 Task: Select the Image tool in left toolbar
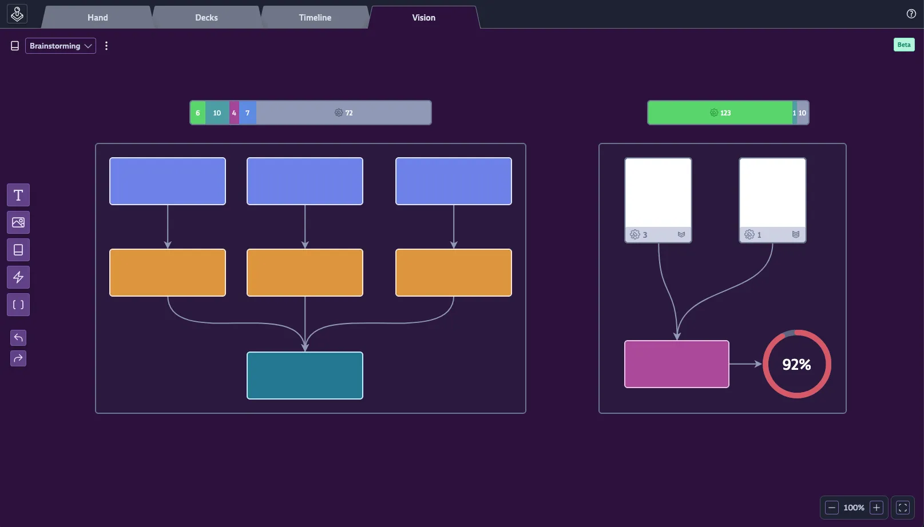point(18,223)
